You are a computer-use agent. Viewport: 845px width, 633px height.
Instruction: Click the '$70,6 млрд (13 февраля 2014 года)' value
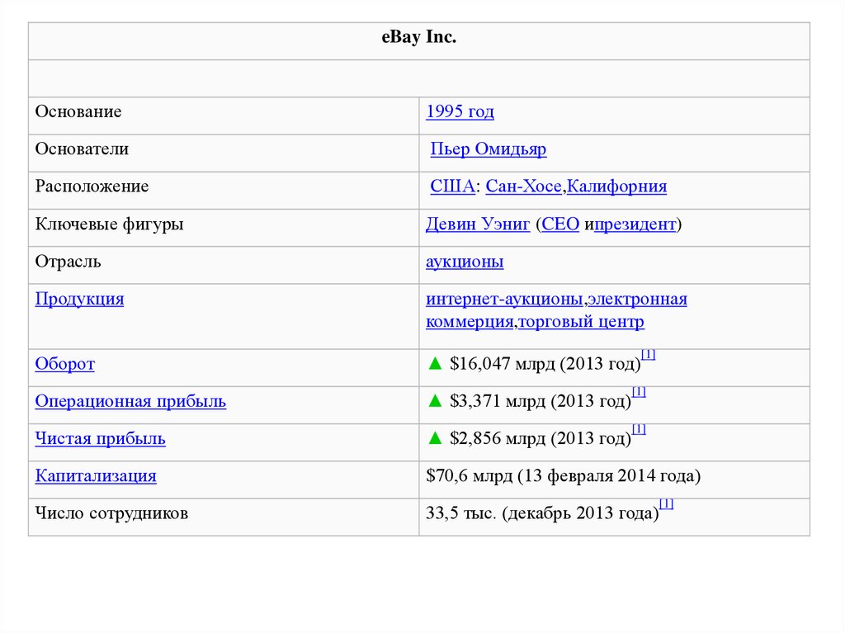(x=563, y=476)
